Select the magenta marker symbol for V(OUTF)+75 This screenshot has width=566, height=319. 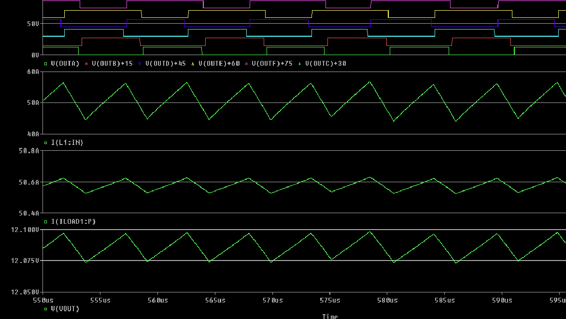pyautogui.click(x=247, y=64)
